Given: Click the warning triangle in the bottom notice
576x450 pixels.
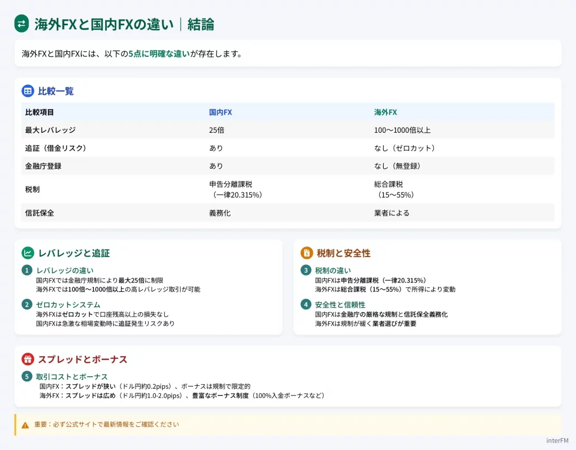Looking at the screenshot, I should point(24,425).
